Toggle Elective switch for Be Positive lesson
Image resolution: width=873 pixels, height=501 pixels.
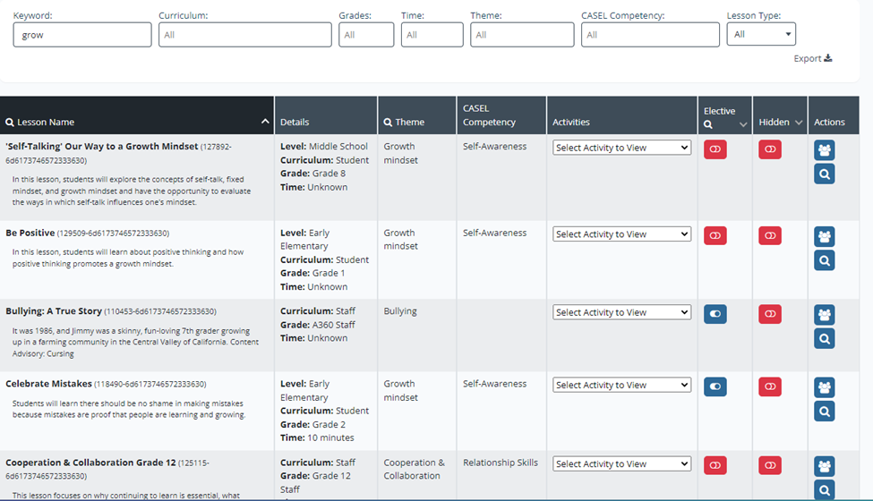[x=715, y=235]
